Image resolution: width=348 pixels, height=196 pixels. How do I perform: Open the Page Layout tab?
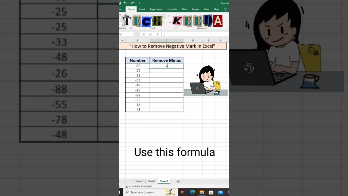click(x=156, y=9)
